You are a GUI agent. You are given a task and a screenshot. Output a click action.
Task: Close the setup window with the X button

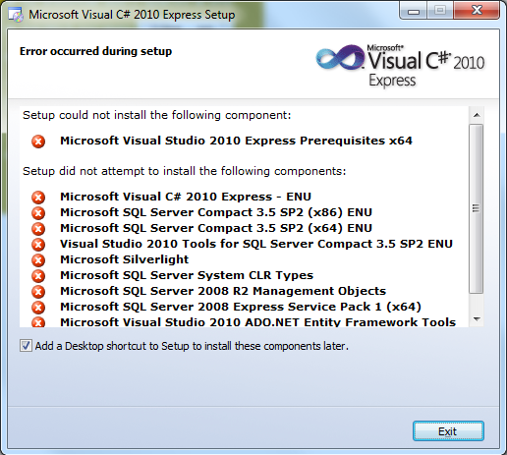pyautogui.click(x=477, y=10)
